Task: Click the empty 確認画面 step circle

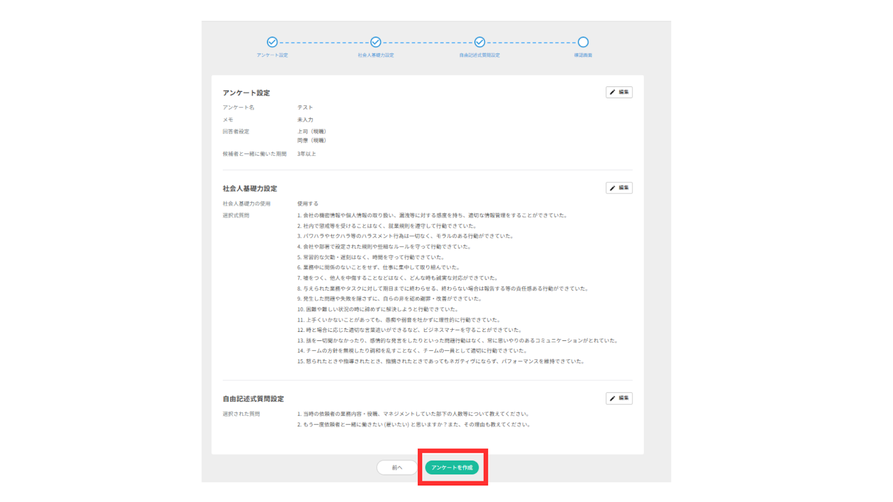Action: click(x=583, y=42)
